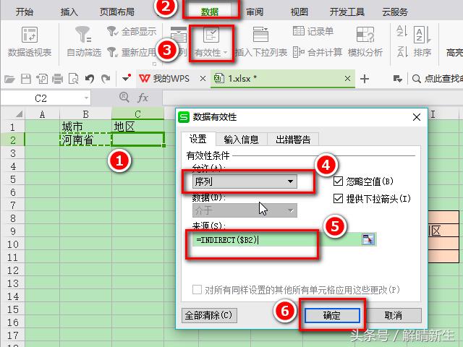Click 合并计算 consolidate tool
Image resolution: width=463 pixels, height=347 pixels.
pyautogui.click(x=318, y=53)
